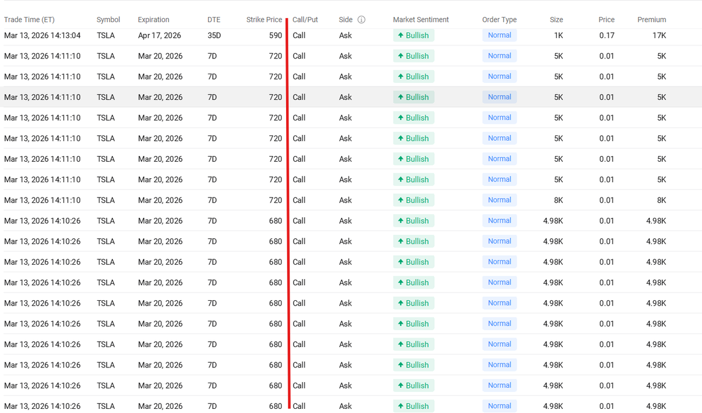Click the Normal badge in the 8K size row
Screen dimensions: 702x413
500,200
